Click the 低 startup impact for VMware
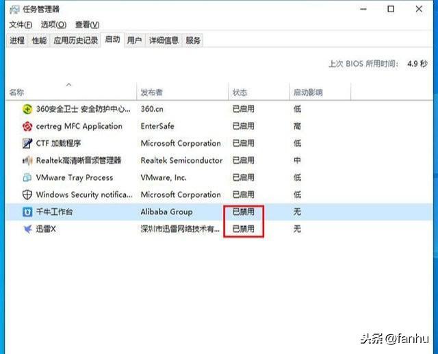This screenshot has width=438, height=354. coord(297,177)
